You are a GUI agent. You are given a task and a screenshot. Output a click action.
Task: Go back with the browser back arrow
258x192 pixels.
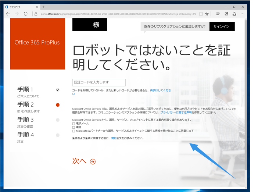pos(8,14)
